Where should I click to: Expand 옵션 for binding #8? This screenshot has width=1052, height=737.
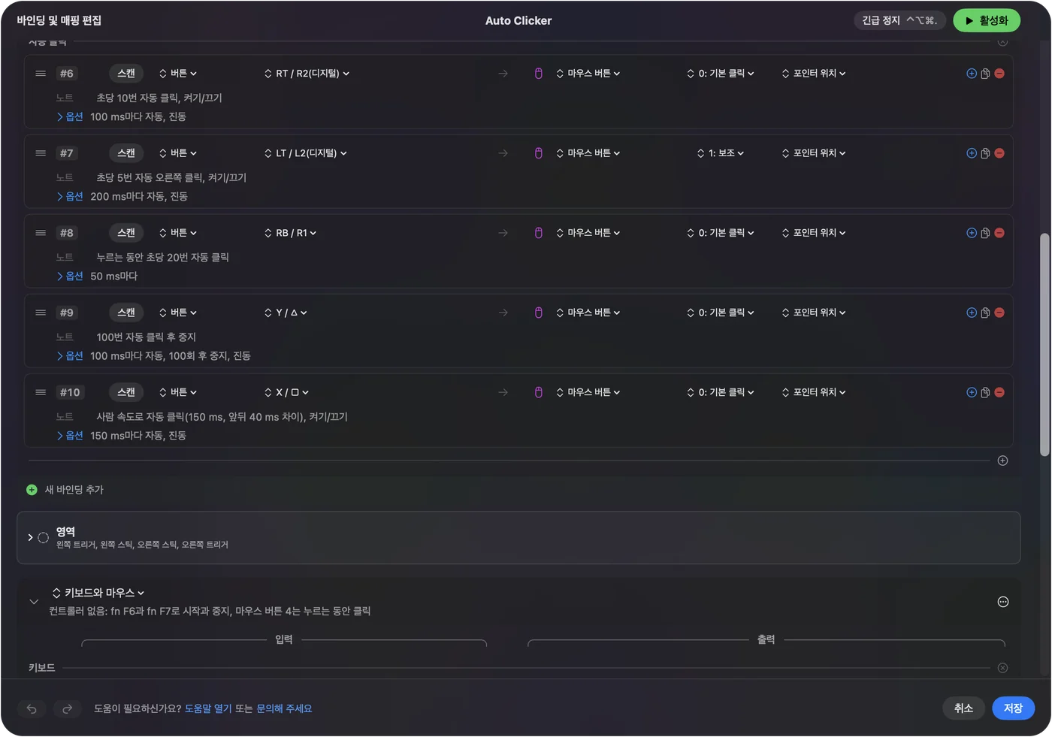pyautogui.click(x=70, y=276)
